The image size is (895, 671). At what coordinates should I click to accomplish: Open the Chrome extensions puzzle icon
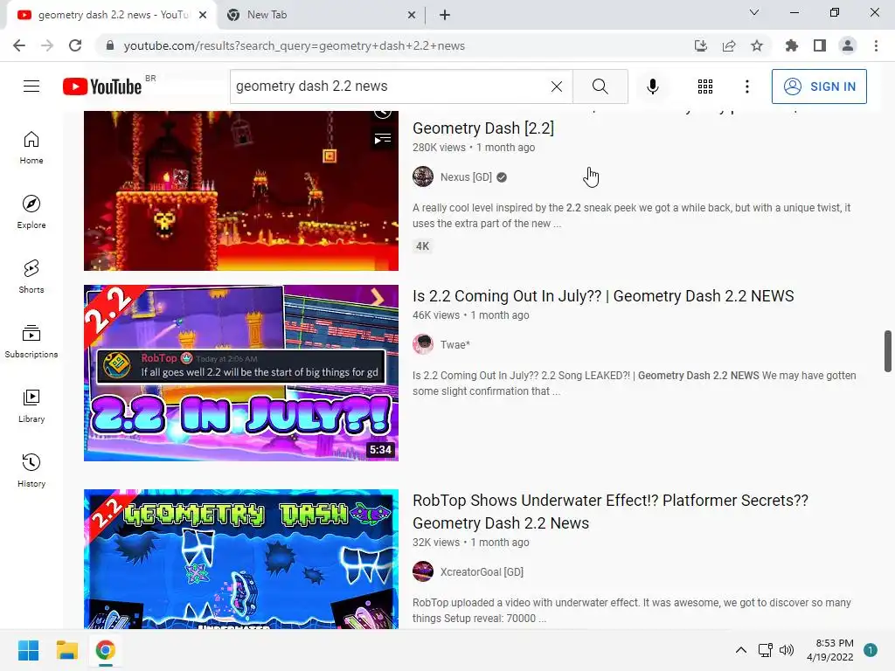coord(791,45)
